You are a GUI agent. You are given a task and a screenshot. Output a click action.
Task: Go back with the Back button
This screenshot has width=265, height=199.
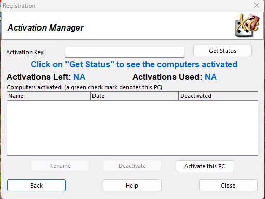pos(36,186)
